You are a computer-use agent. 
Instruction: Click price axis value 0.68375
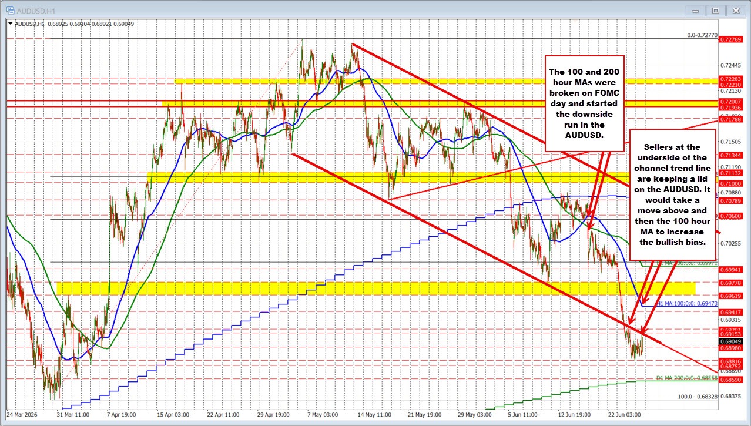730,397
